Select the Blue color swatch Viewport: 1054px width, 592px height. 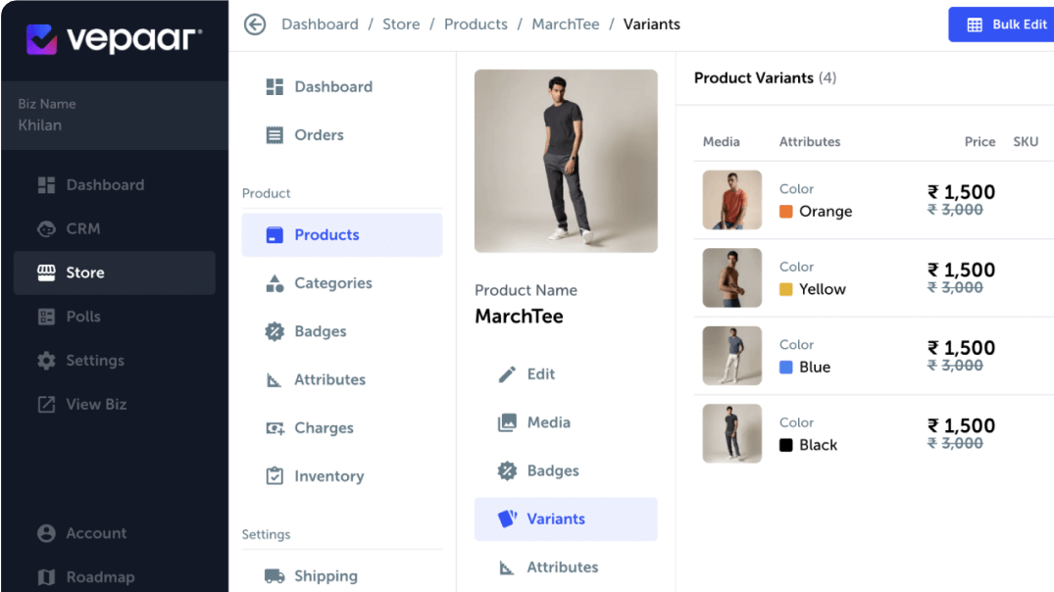click(785, 368)
